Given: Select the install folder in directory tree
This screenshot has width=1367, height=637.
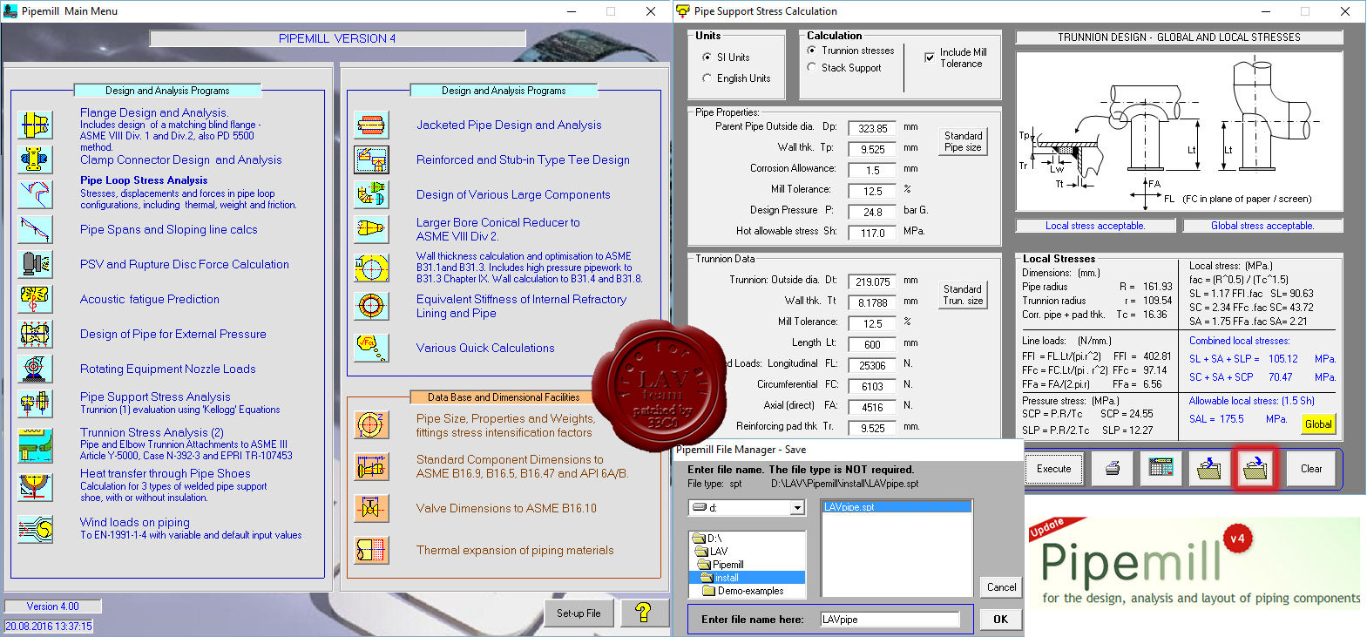Looking at the screenshot, I should tap(748, 578).
